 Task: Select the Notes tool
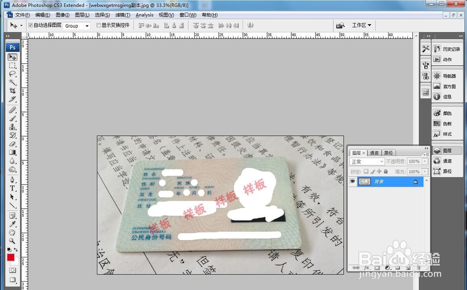tap(13, 216)
